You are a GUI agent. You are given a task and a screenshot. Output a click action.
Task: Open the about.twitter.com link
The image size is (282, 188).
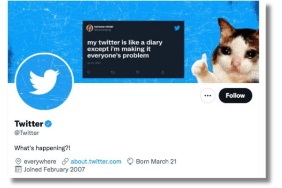pyautogui.click(x=96, y=161)
